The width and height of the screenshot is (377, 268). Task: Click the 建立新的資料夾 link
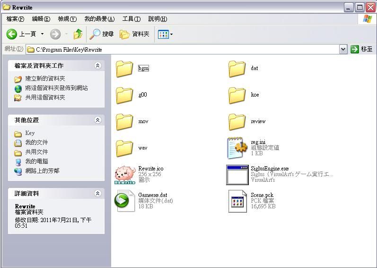(45, 79)
